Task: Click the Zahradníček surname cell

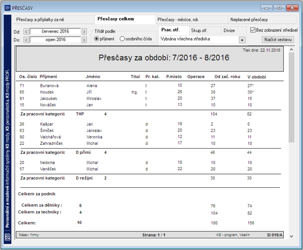Action: coord(51,143)
